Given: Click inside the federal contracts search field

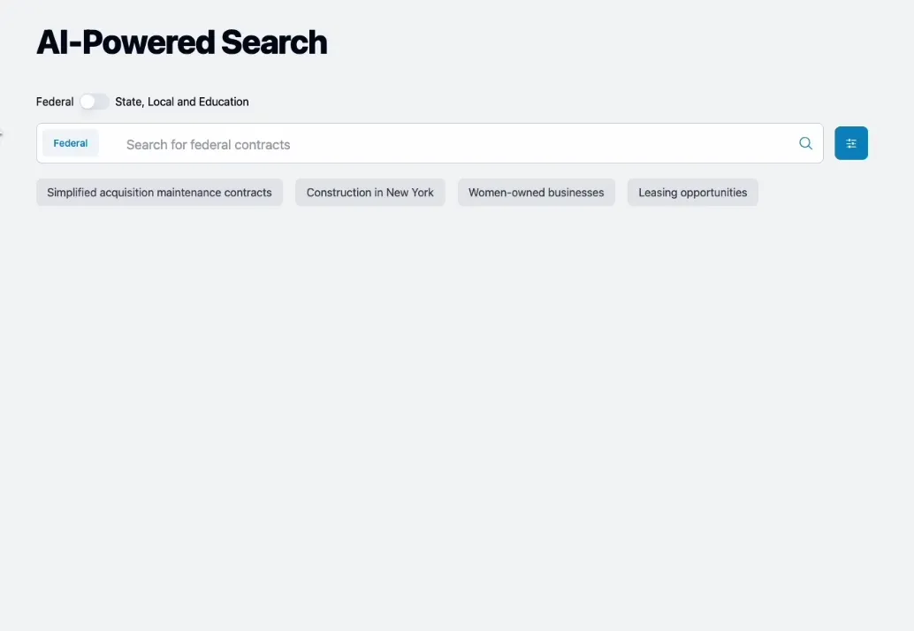Looking at the screenshot, I should [354, 143].
